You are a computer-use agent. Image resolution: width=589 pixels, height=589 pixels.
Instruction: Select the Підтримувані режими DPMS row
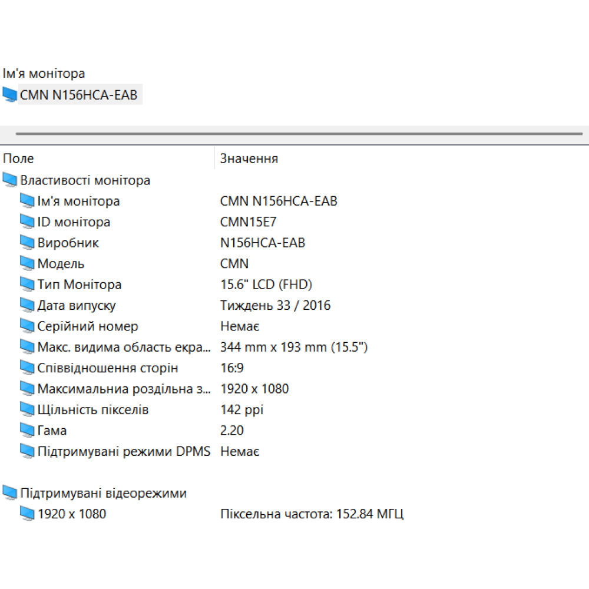coord(124,452)
